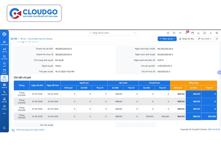Open the Bán hàng cart module
The width and height of the screenshot is (221, 147).
(4, 57)
